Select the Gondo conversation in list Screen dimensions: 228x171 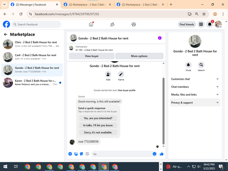[32, 70]
